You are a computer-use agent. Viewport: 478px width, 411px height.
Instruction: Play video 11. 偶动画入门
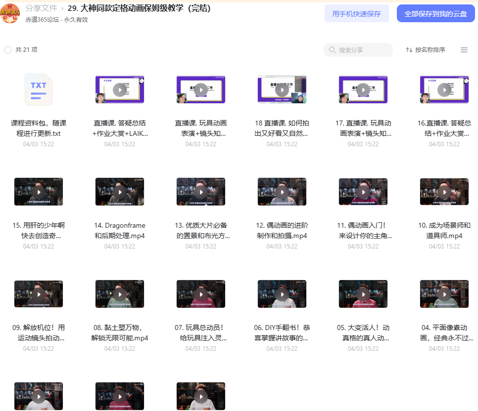(x=363, y=192)
